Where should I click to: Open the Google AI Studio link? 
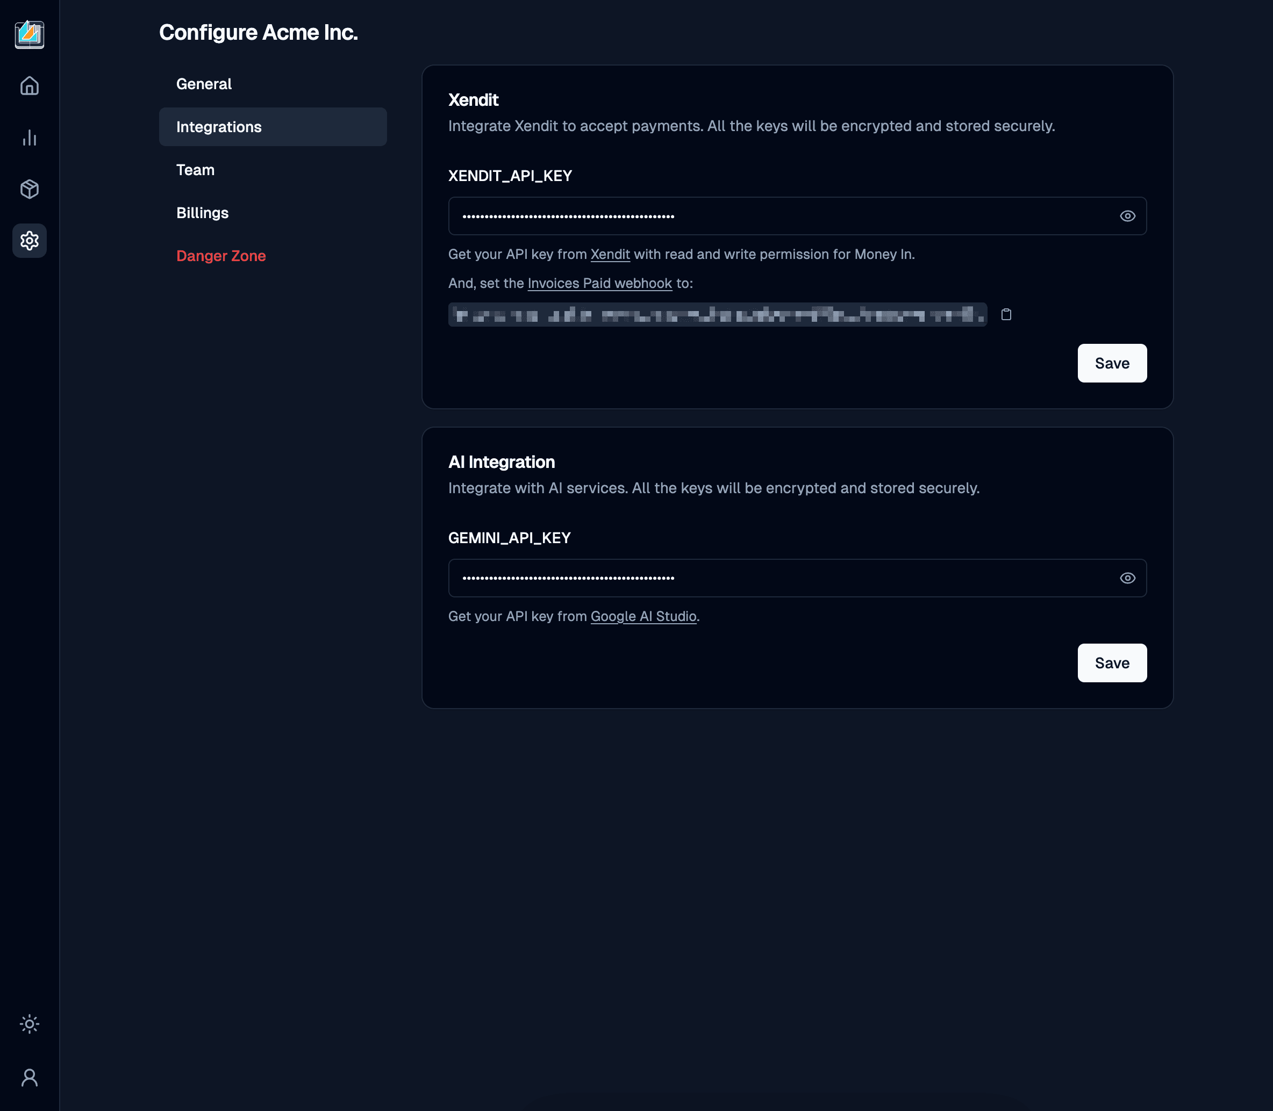point(643,616)
